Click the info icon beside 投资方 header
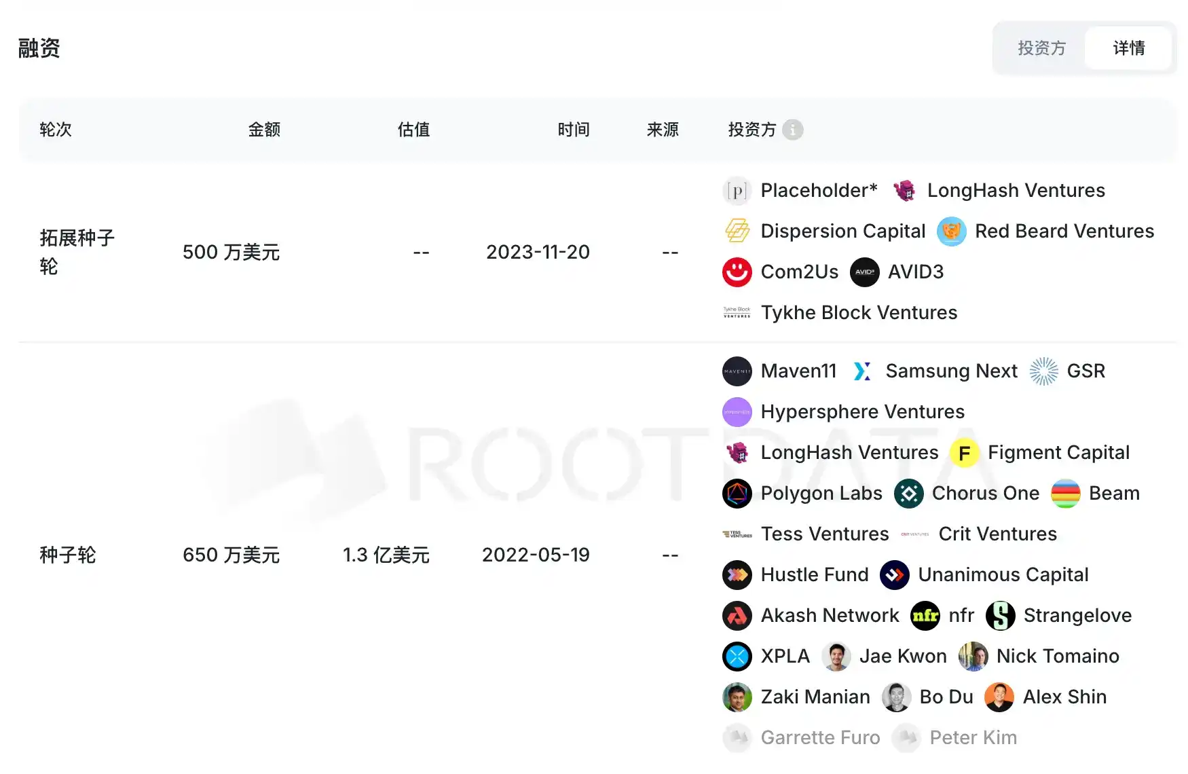 click(792, 130)
